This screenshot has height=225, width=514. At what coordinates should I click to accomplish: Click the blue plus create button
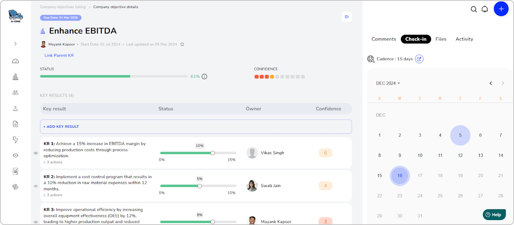point(501,9)
